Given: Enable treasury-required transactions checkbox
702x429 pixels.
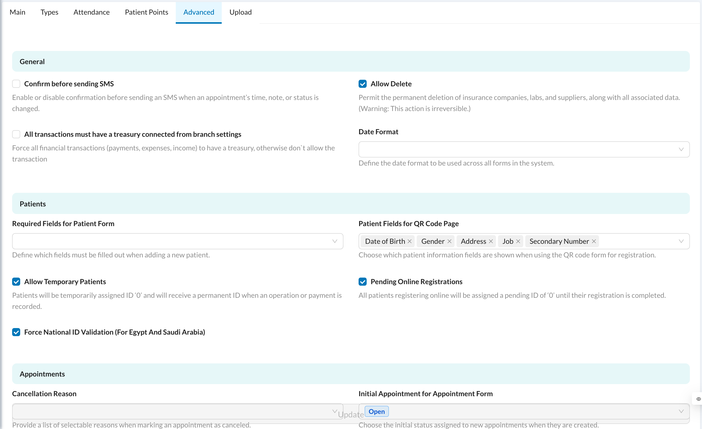Looking at the screenshot, I should tap(16, 134).
